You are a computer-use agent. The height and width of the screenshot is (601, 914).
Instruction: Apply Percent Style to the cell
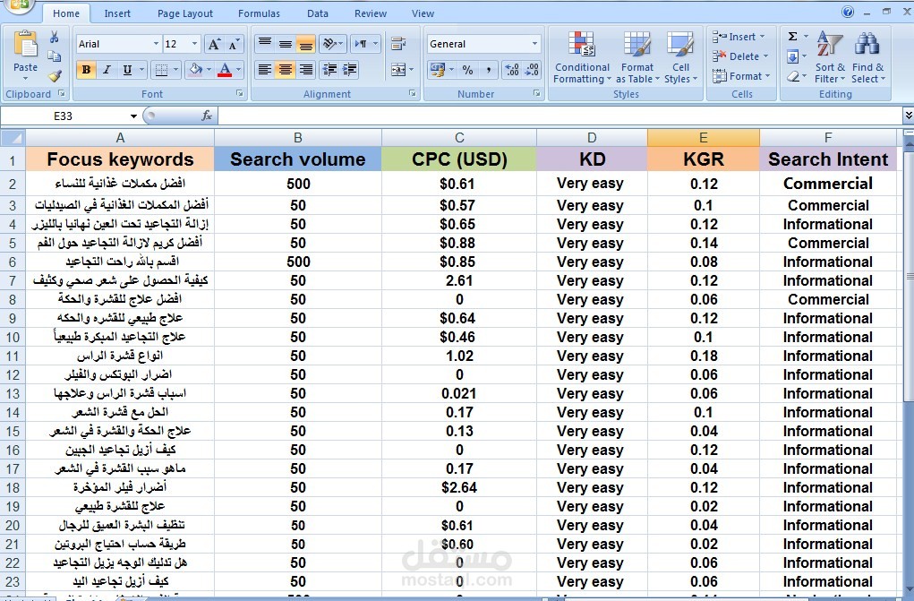(x=468, y=68)
